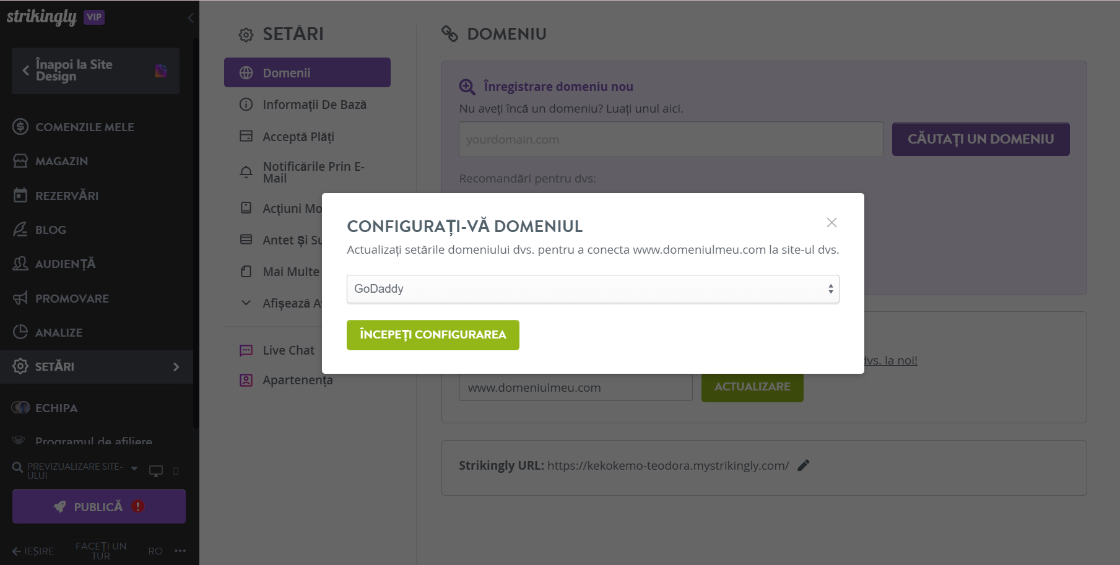Click the PUBLICĂ publish button

99,506
